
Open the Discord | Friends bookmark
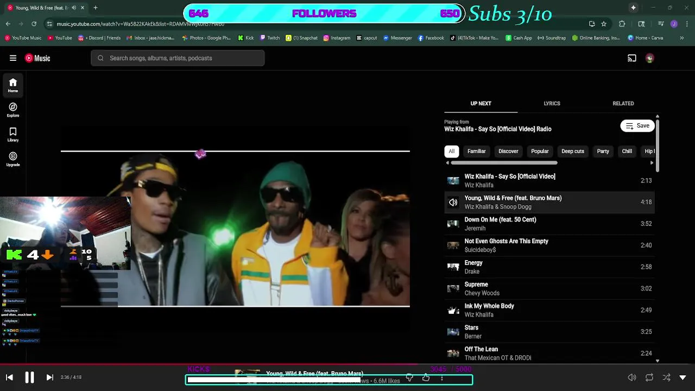pos(100,38)
